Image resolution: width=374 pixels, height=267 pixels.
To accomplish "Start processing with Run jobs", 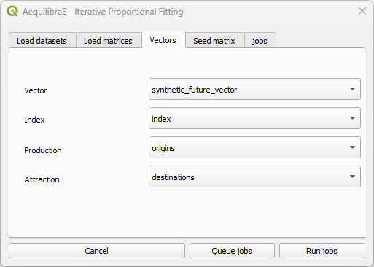I will (x=322, y=251).
